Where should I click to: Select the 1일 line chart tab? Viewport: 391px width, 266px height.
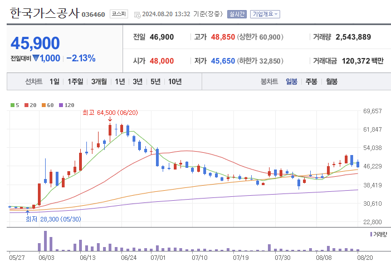55,81
